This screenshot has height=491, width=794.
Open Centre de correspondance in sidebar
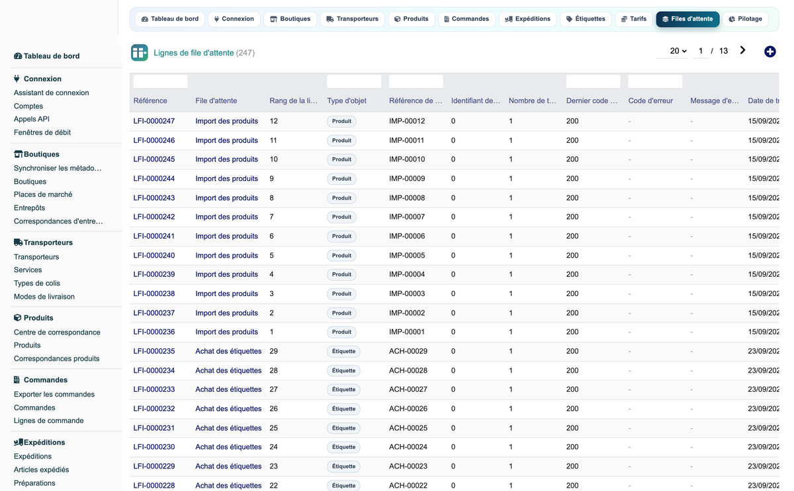tap(57, 332)
